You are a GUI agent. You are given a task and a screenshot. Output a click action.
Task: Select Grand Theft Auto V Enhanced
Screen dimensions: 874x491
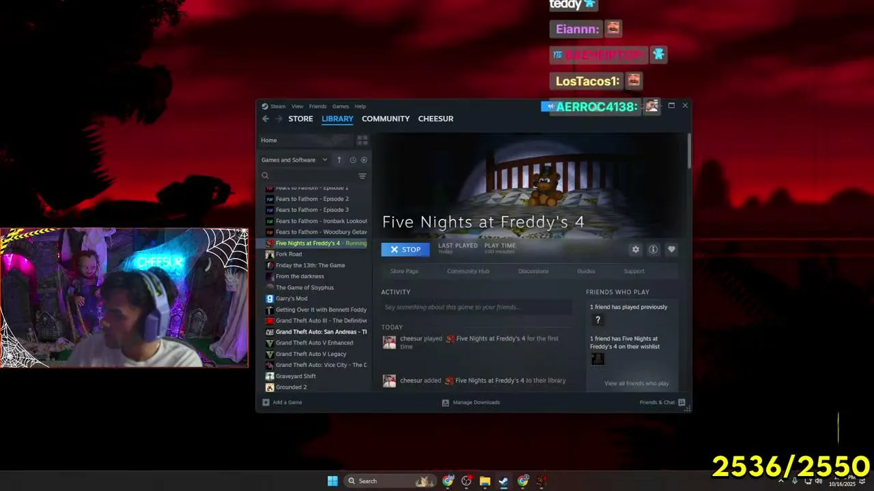315,343
